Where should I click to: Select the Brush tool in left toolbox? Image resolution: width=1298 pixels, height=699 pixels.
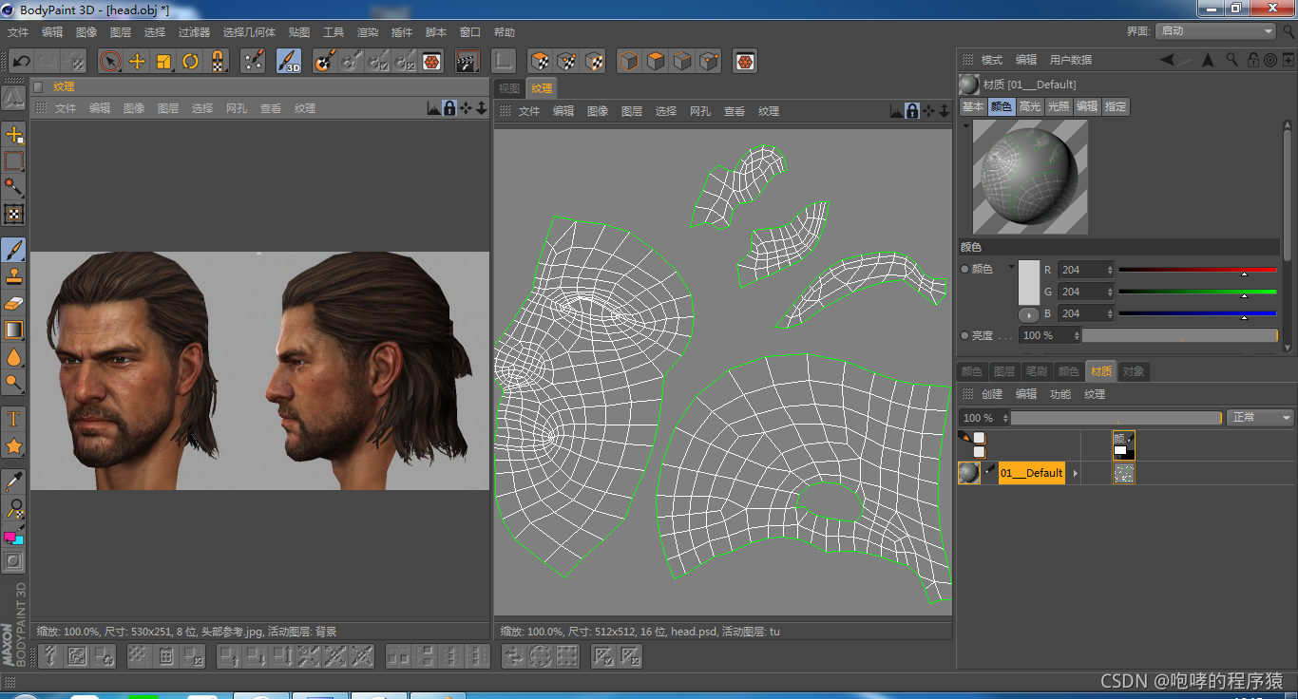14,250
